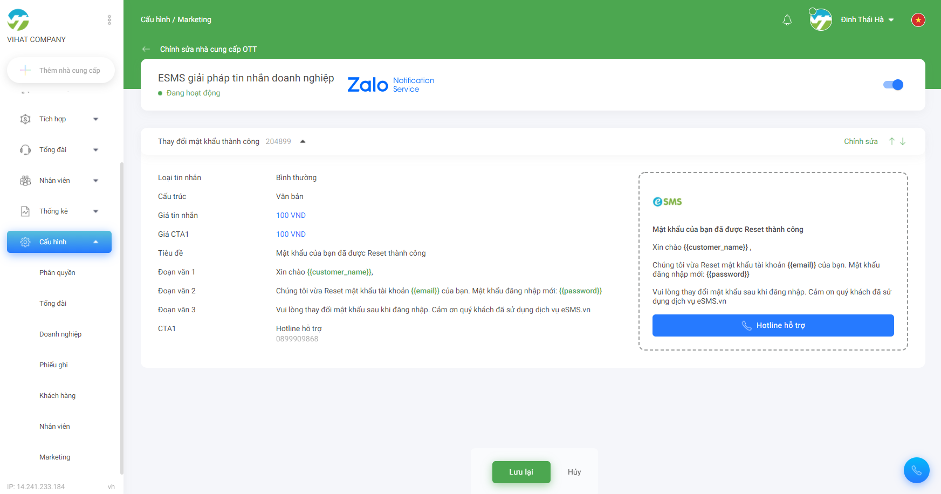Click the VIHAT company logo
The image size is (941, 494).
point(18,20)
